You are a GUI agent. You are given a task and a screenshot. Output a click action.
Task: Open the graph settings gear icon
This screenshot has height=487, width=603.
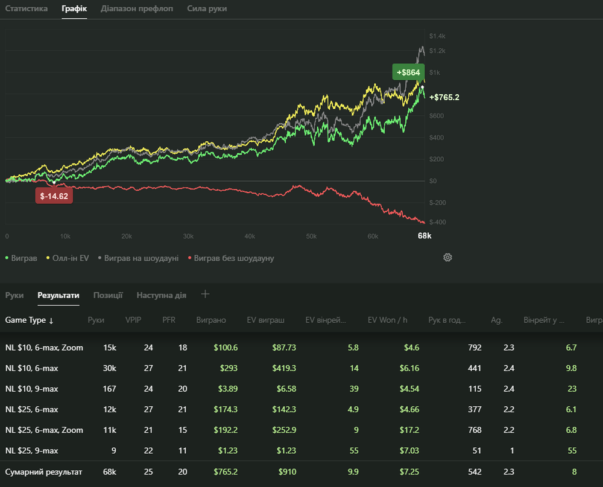pos(447,258)
